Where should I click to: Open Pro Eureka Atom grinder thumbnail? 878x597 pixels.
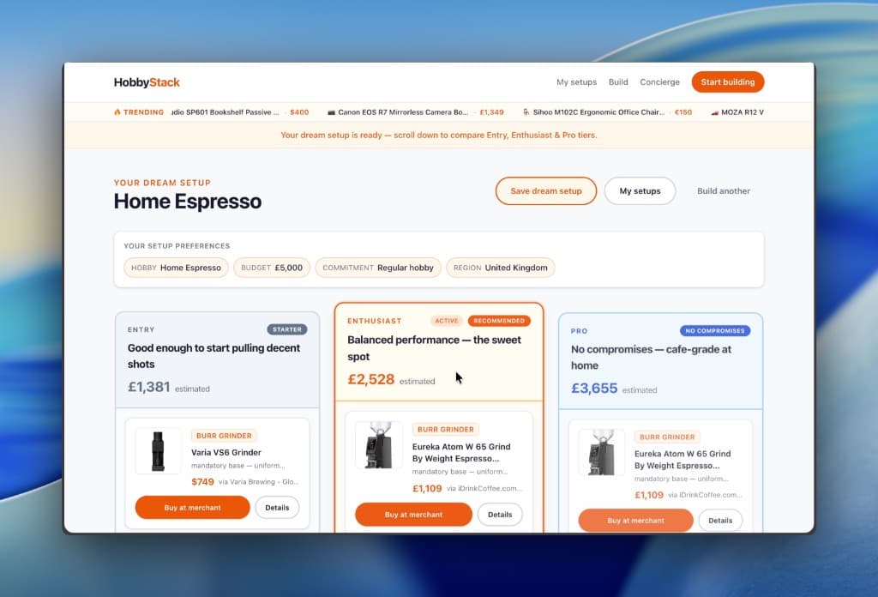coord(601,453)
